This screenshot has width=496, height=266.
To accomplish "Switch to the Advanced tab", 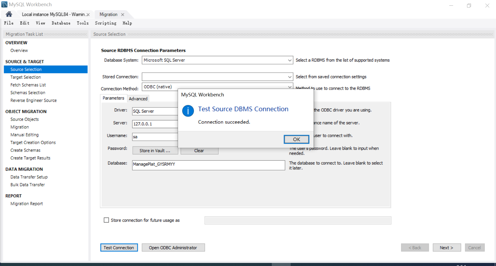I will point(138,99).
